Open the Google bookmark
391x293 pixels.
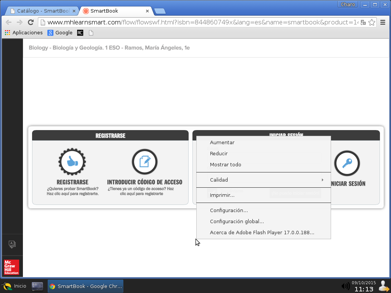[x=60, y=33]
